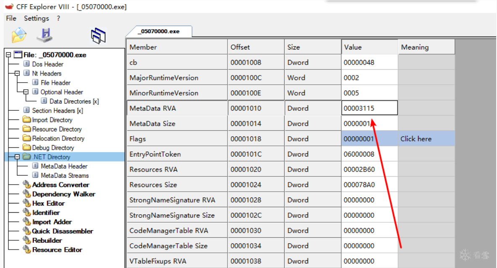497x268 pixels.
Task: Click the .NET Directory folder icon
Action: [26, 157]
